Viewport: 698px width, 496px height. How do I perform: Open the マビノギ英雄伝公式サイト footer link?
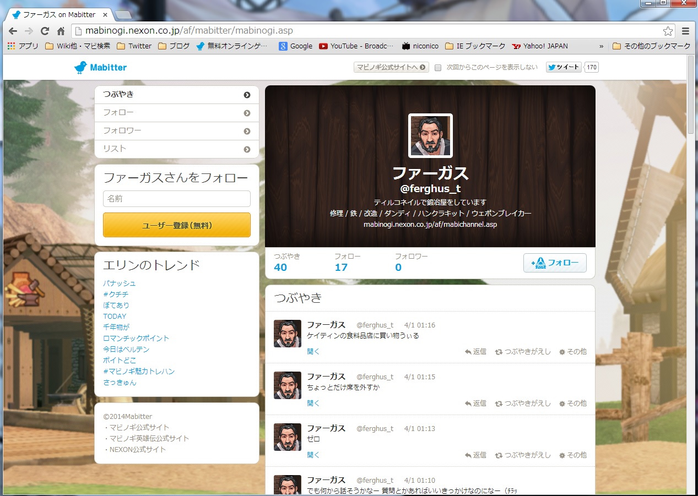coord(149,438)
